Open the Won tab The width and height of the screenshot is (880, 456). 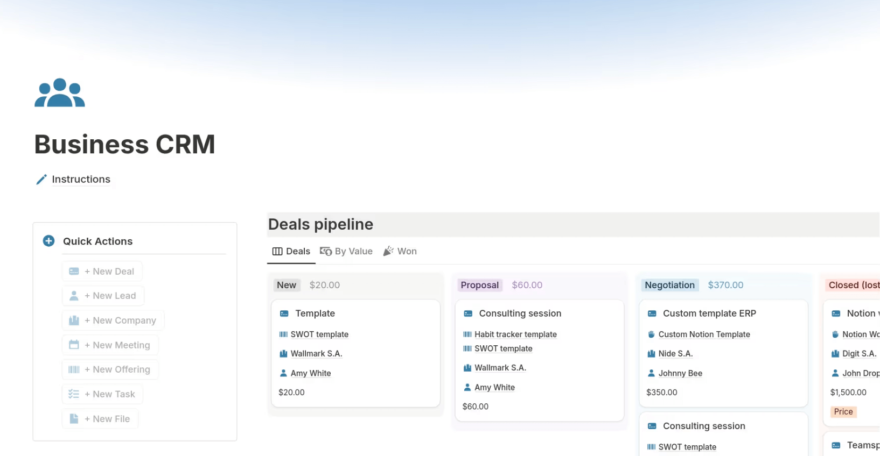tap(400, 251)
